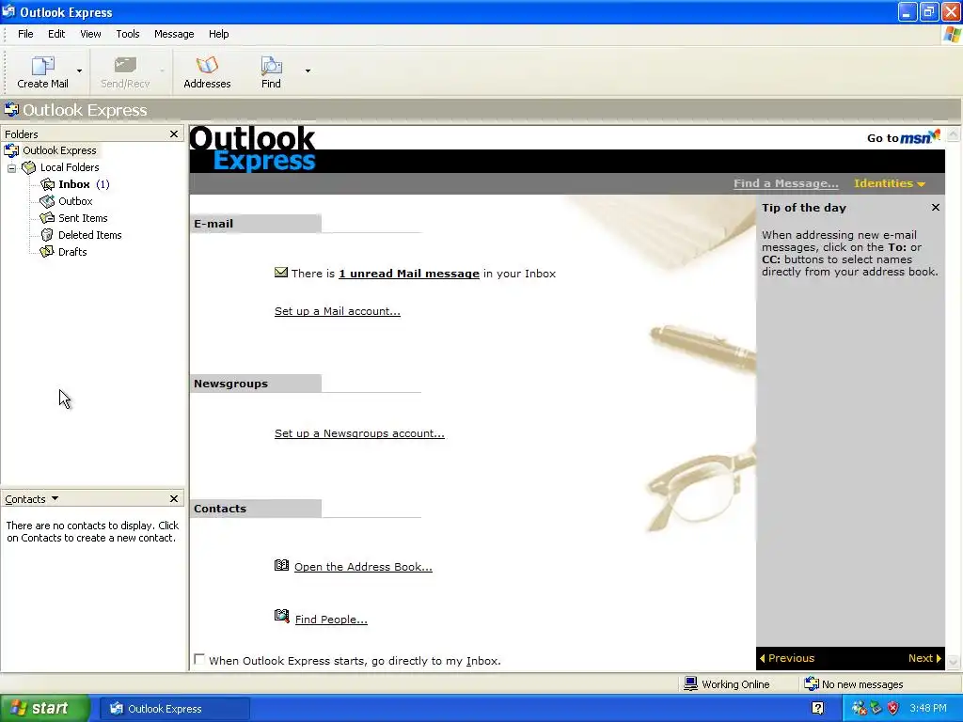This screenshot has width=963, height=722.
Task: Close the Contacts pane
Action: 174,498
